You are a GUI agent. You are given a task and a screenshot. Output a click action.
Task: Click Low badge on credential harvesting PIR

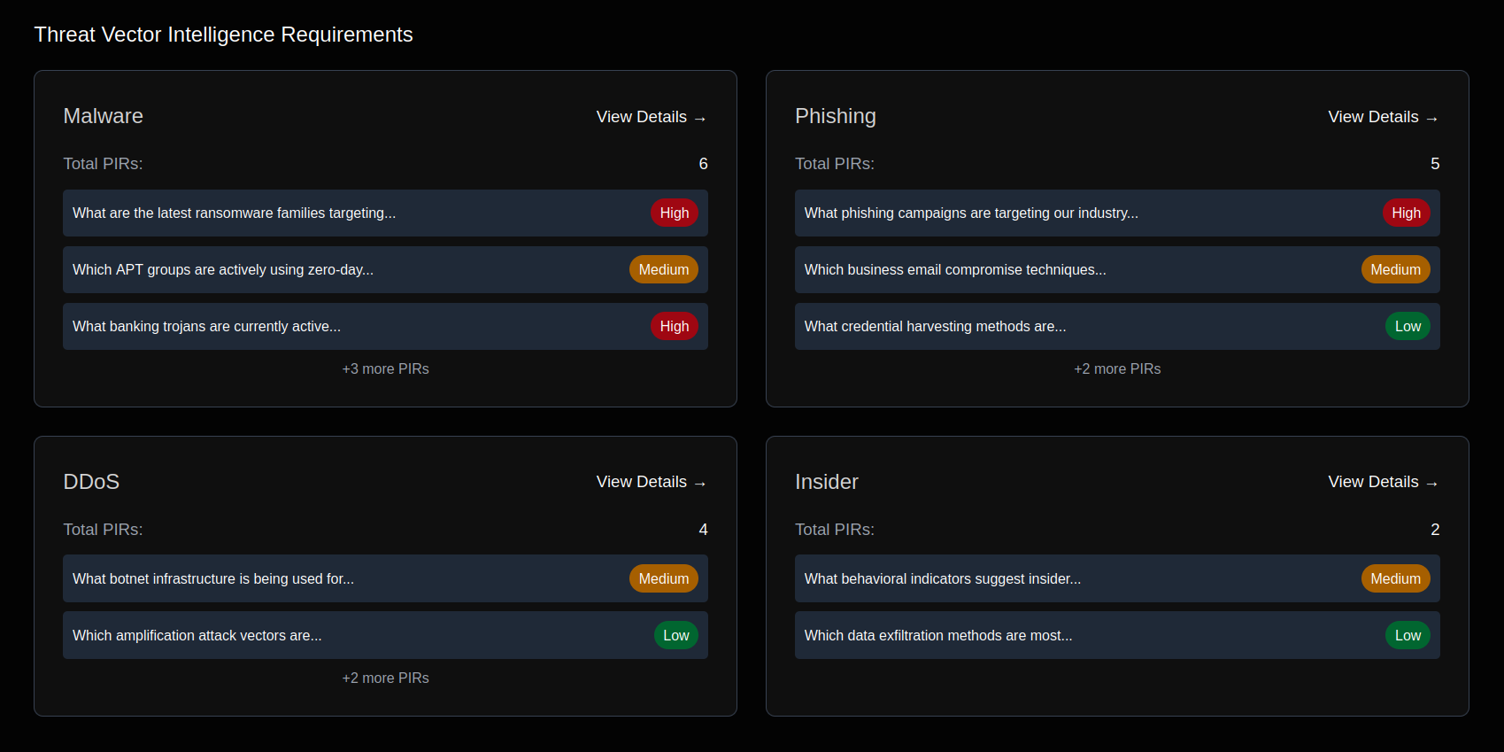[x=1408, y=327]
